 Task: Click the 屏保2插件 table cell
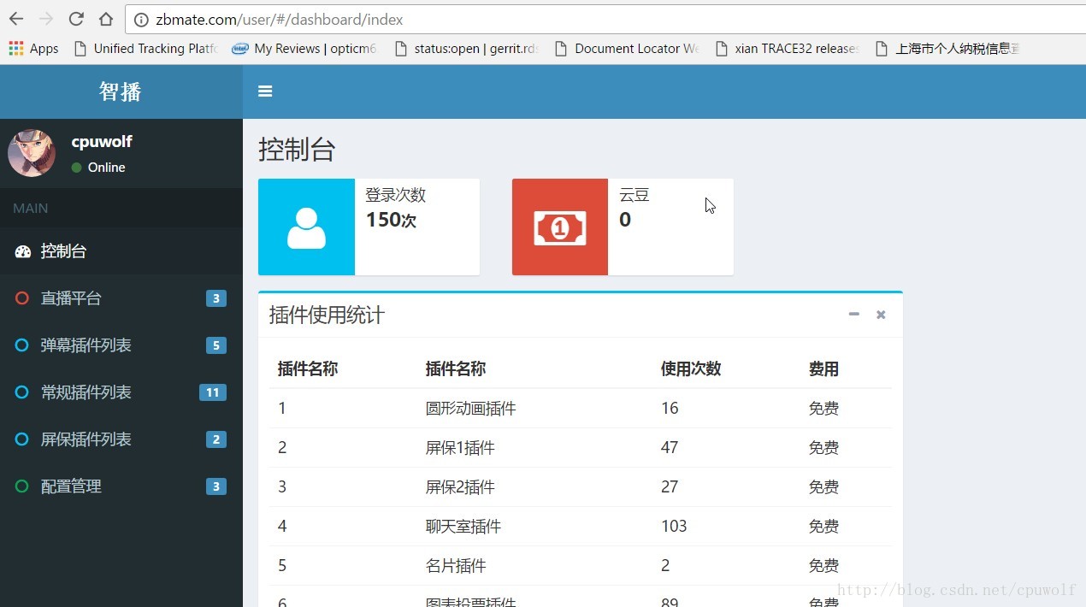pos(460,487)
